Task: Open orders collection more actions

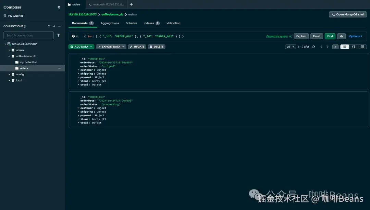Action: (x=59, y=68)
